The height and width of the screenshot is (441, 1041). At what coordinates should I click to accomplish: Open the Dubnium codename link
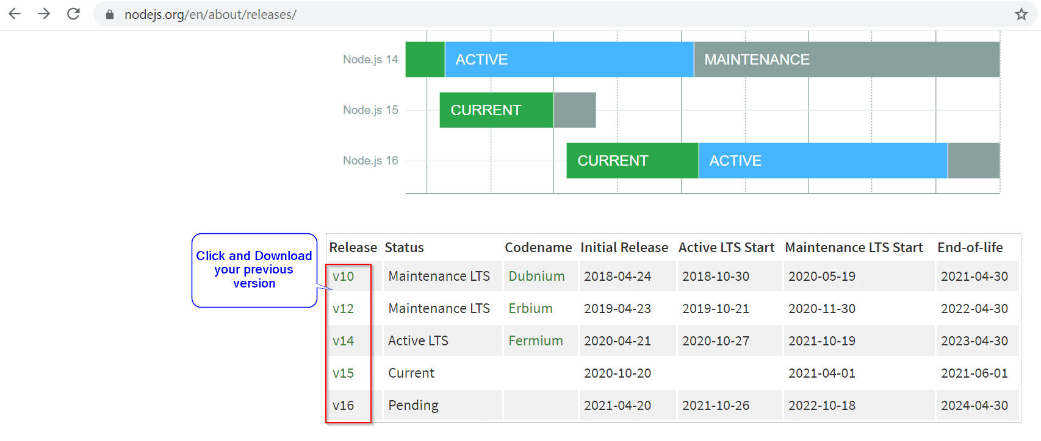tap(536, 277)
